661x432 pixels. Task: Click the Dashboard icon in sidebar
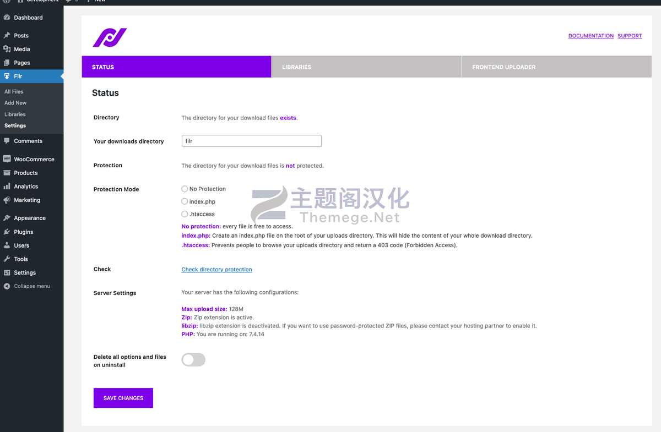(7, 18)
